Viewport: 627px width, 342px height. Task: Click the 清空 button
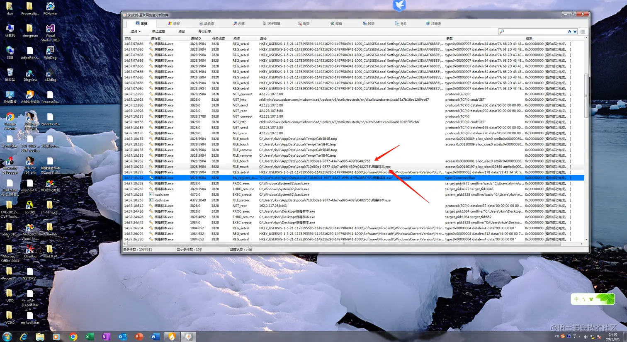coord(181,32)
